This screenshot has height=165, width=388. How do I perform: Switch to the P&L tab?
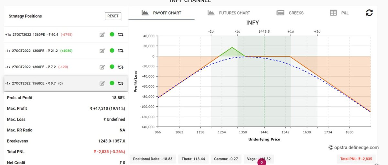pyautogui.click(x=339, y=13)
